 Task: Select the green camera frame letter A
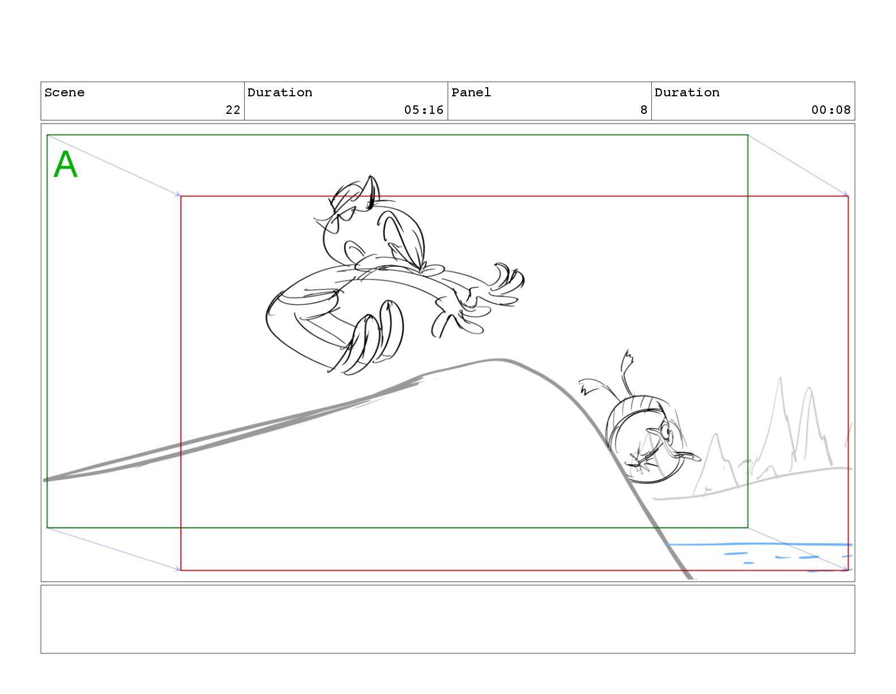point(65,165)
